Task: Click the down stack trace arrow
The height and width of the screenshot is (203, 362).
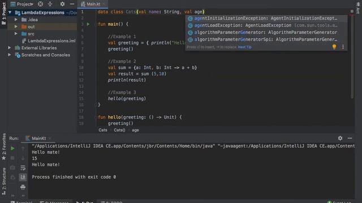Action: click(x=23, y=158)
